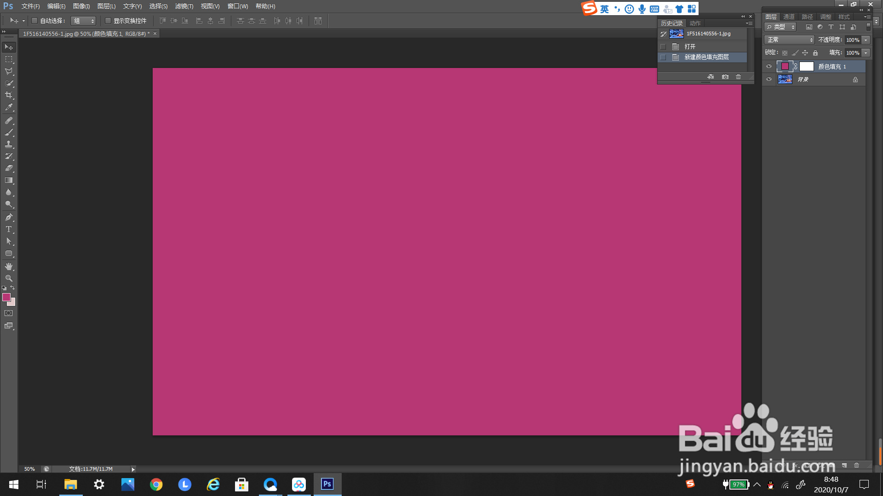Select the Clone Stamp tool
The height and width of the screenshot is (496, 883).
pos(9,144)
